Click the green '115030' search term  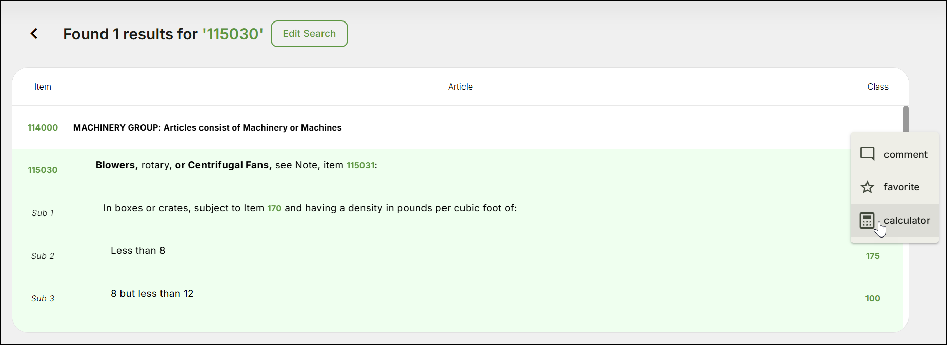point(233,34)
